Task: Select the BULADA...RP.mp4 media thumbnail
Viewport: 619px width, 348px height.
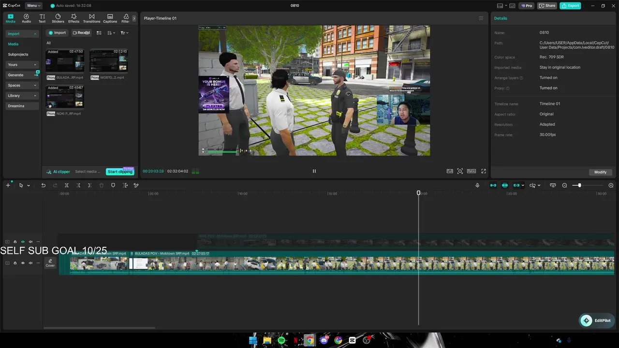Action: coord(65,60)
